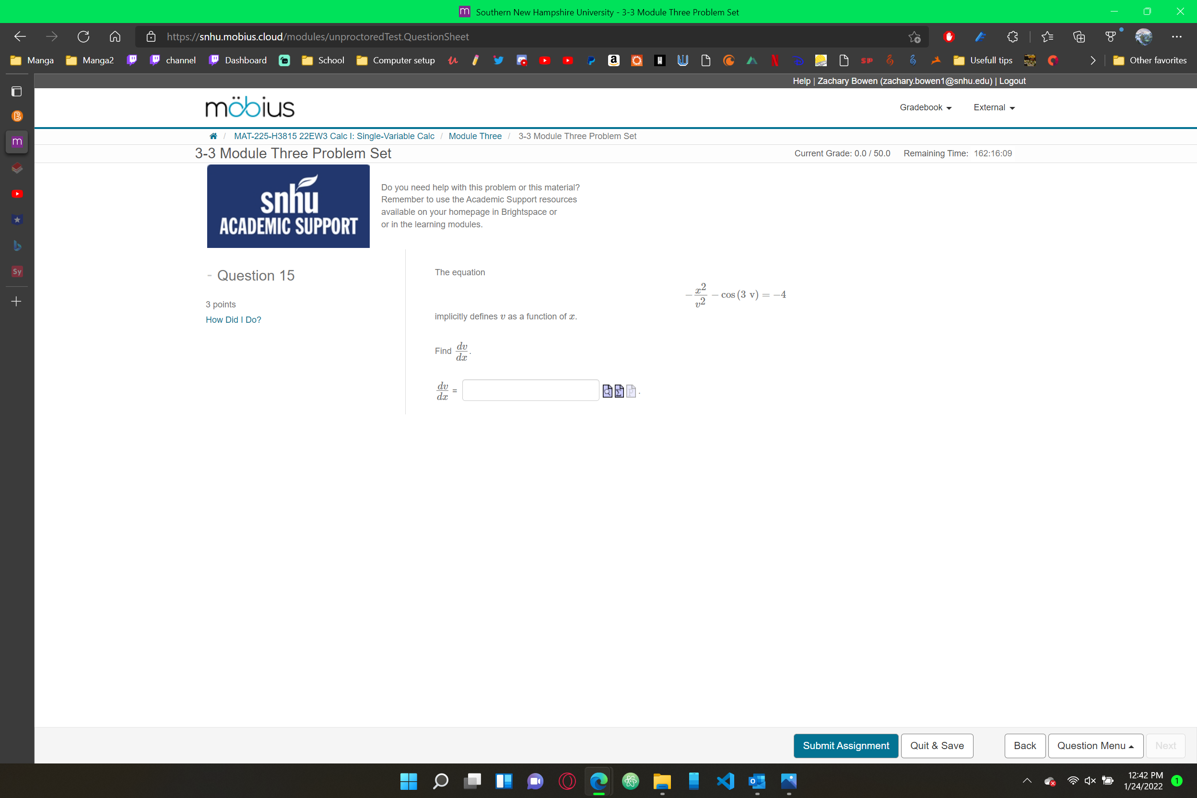Open Visual Studio Code from taskbar
Viewport: 1197px width, 798px height.
(725, 781)
